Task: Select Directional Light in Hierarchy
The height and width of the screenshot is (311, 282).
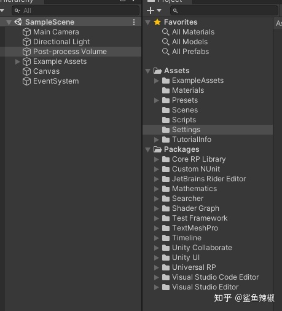Action: click(61, 42)
